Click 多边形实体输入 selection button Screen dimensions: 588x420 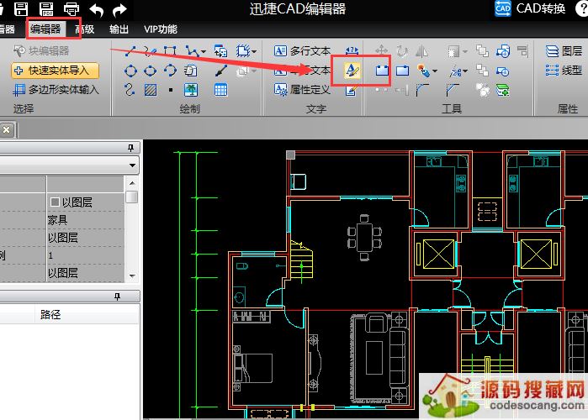[x=55, y=89]
